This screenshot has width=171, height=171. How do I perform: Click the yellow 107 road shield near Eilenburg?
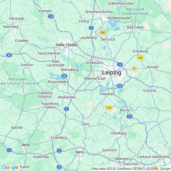[140, 58]
